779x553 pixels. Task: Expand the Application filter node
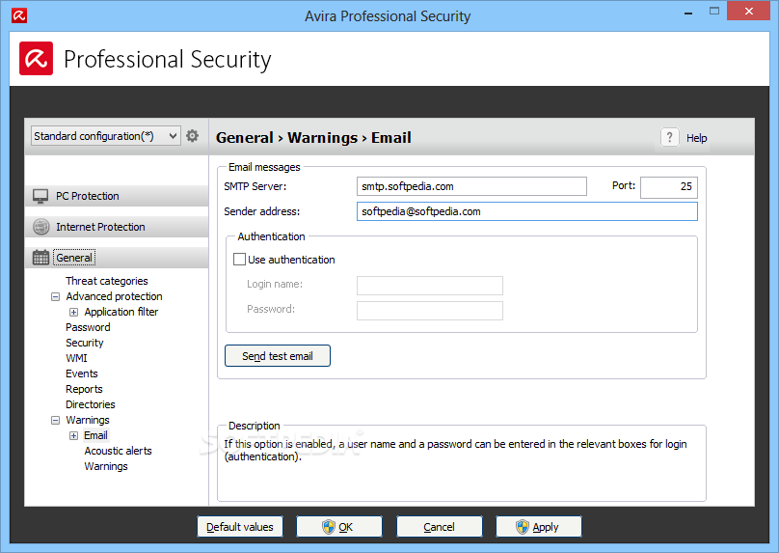point(73,313)
